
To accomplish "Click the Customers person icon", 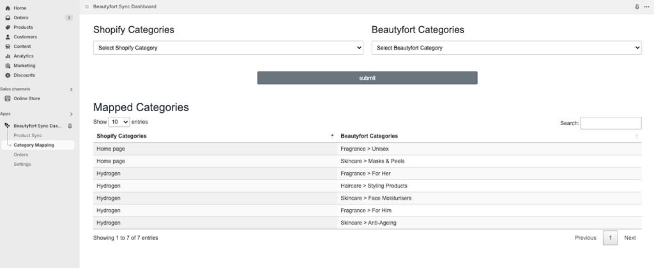I will point(8,36).
